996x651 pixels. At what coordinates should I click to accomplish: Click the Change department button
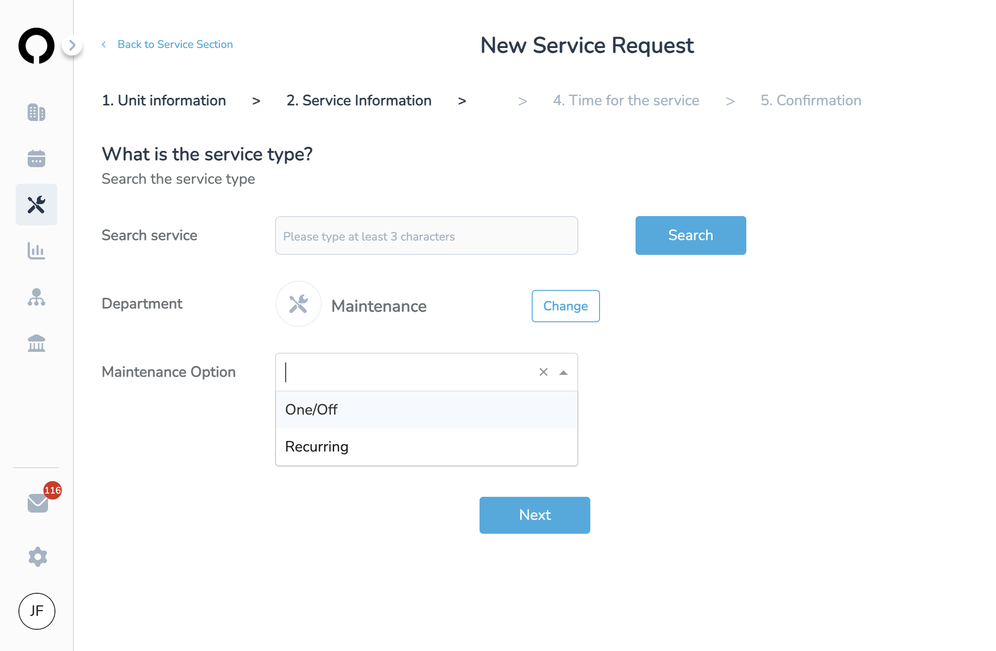(565, 306)
